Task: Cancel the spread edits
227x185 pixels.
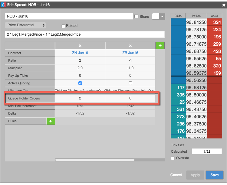Action: pyautogui.click(x=176, y=175)
